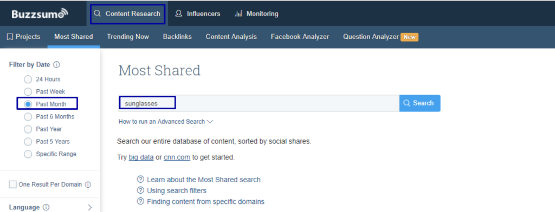The height and width of the screenshot is (212, 555).
Task: Open the Trending Now tab
Action: point(128,37)
